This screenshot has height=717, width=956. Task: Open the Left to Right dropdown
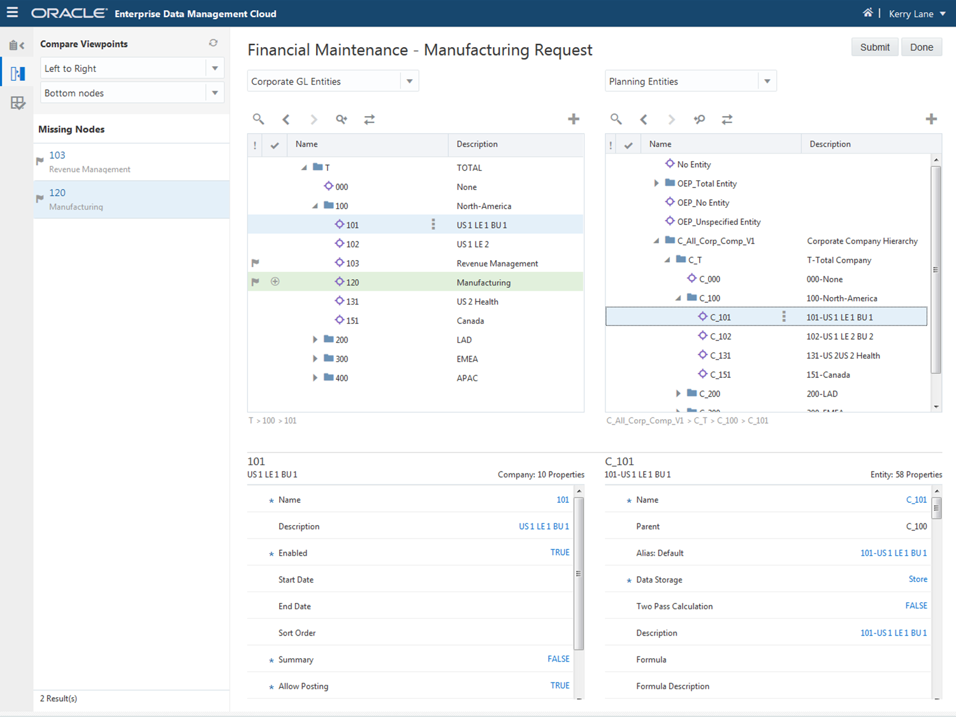[x=215, y=68]
